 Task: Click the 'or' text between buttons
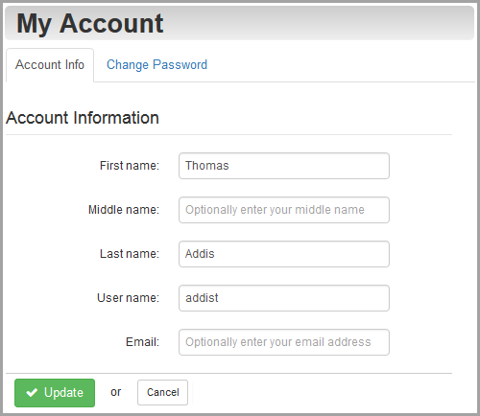point(116,392)
